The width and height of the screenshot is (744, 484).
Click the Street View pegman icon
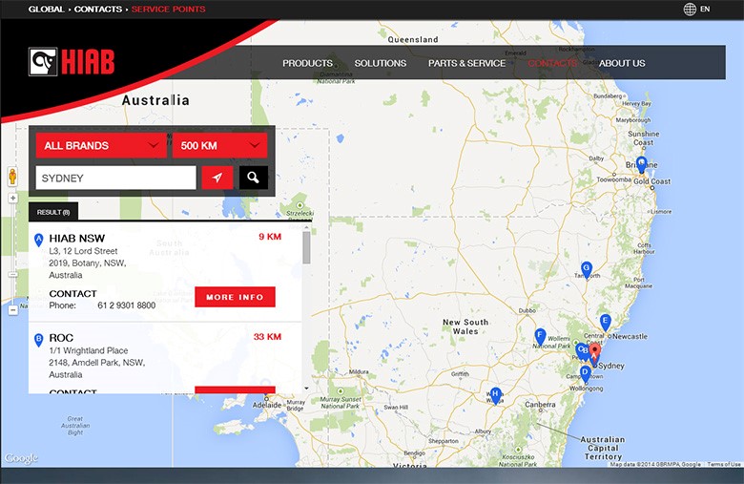tap(12, 177)
